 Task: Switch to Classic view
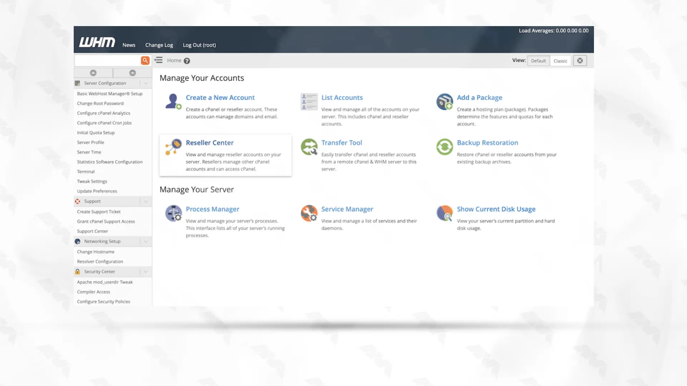pyautogui.click(x=560, y=60)
